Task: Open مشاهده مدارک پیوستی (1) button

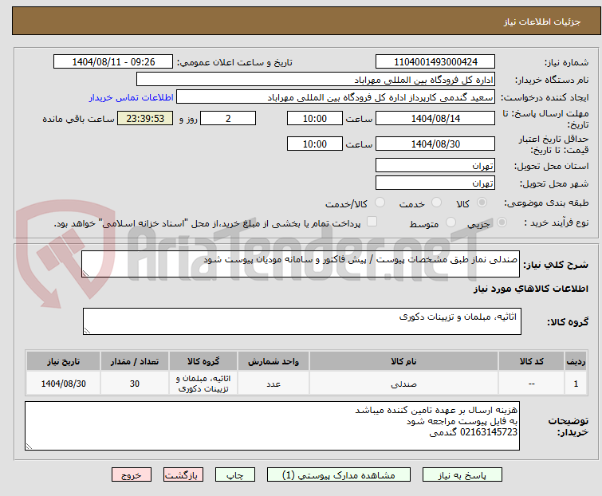Action: (339, 475)
